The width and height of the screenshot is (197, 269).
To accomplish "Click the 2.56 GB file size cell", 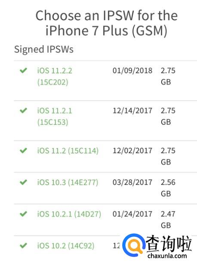I will pos(168,188).
